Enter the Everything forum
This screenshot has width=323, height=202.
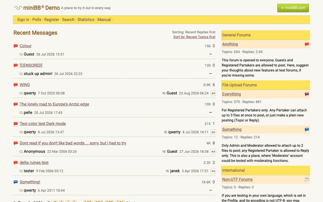pos(231,94)
